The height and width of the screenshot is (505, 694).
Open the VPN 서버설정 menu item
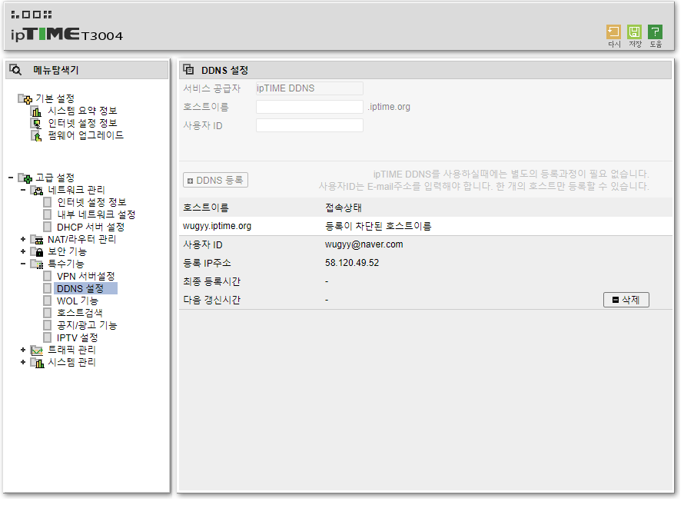click(x=86, y=276)
